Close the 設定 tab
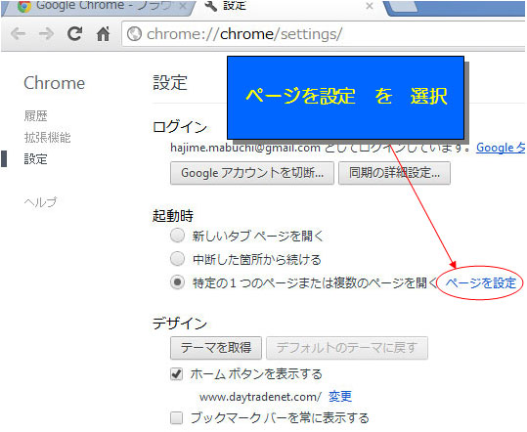 [370, 6]
